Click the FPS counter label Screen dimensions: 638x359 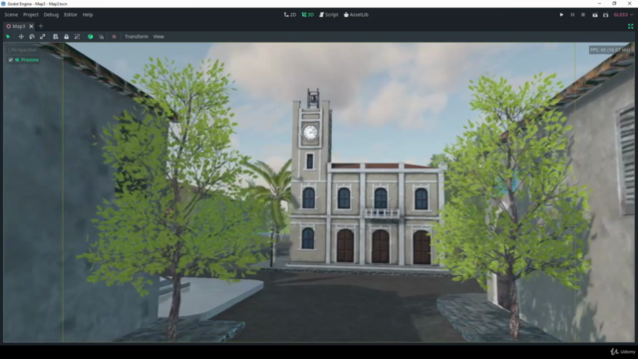click(x=610, y=50)
